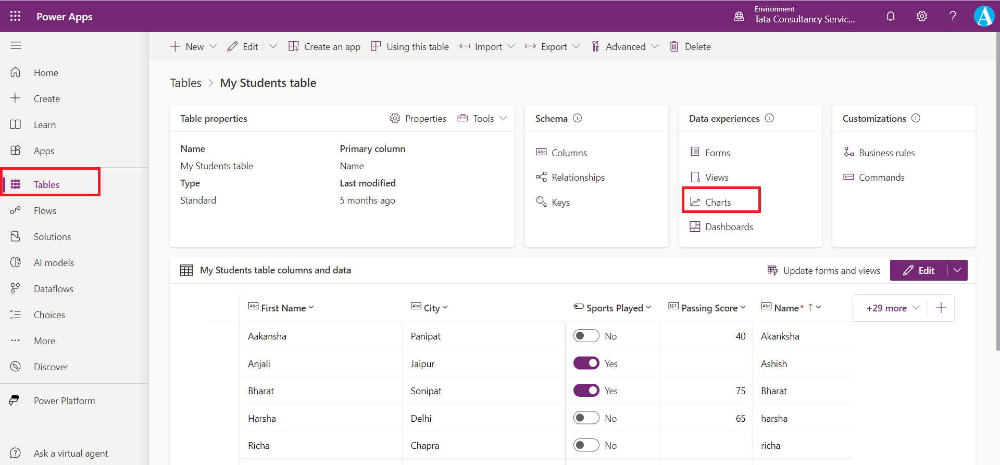Screen dimensions: 1000x465
Task: Click Update forms and views button
Action: 824,270
